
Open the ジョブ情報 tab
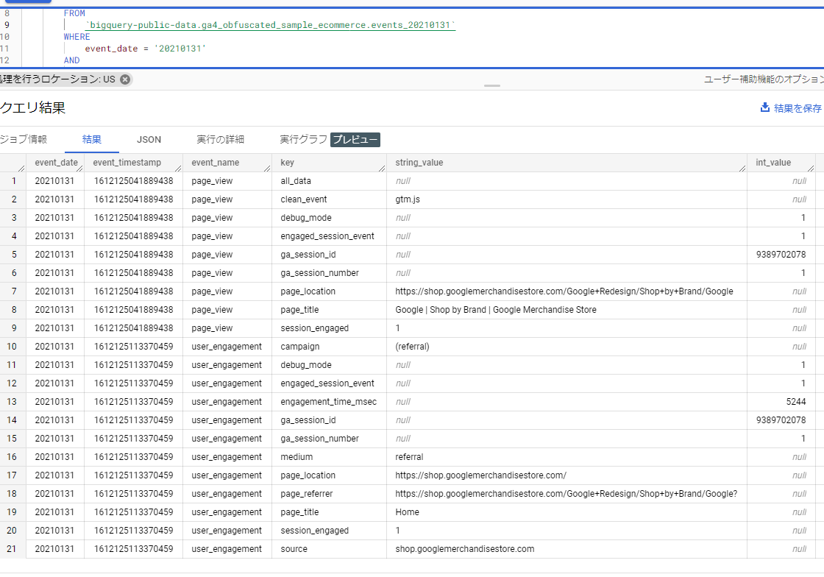pyautogui.click(x=23, y=139)
